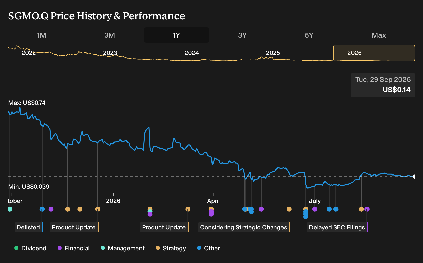Click 2025 on the overview timeline

coord(273,53)
